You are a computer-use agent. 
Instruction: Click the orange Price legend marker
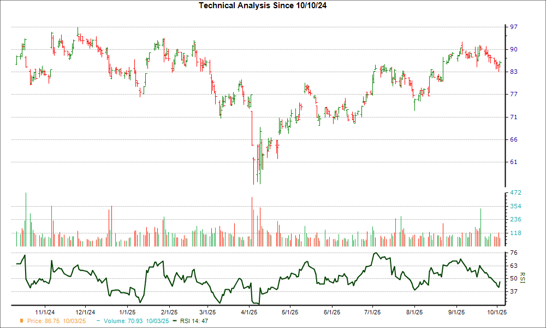coord(21,321)
